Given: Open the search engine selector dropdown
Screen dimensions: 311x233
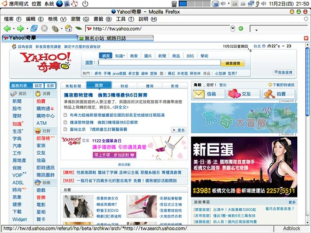Looking at the screenshot, I should pos(256,30).
